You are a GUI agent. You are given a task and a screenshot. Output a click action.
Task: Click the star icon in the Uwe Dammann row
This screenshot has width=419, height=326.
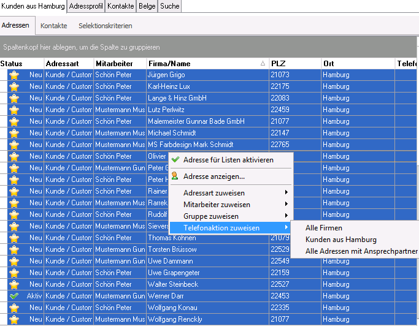(14, 262)
